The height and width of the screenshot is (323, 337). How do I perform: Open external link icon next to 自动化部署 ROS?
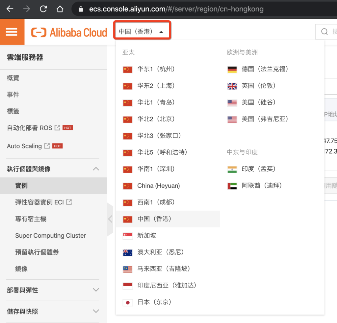[57, 128]
